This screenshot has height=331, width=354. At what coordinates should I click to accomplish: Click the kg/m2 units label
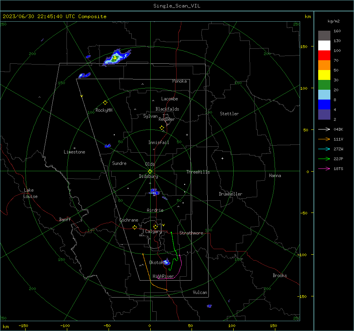[334, 21]
